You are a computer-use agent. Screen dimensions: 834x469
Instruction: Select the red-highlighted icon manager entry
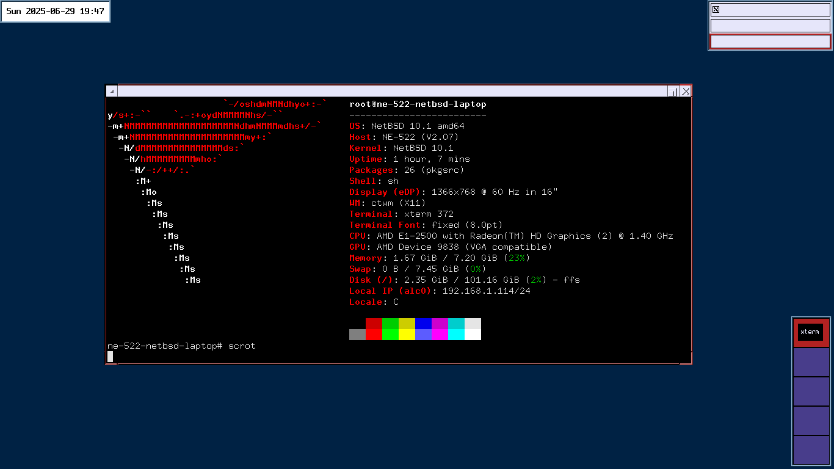click(x=771, y=42)
